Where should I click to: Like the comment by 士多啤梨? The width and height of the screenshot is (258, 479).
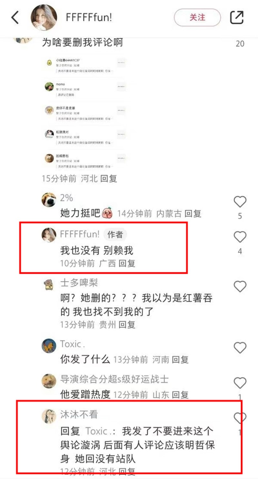[240, 286]
